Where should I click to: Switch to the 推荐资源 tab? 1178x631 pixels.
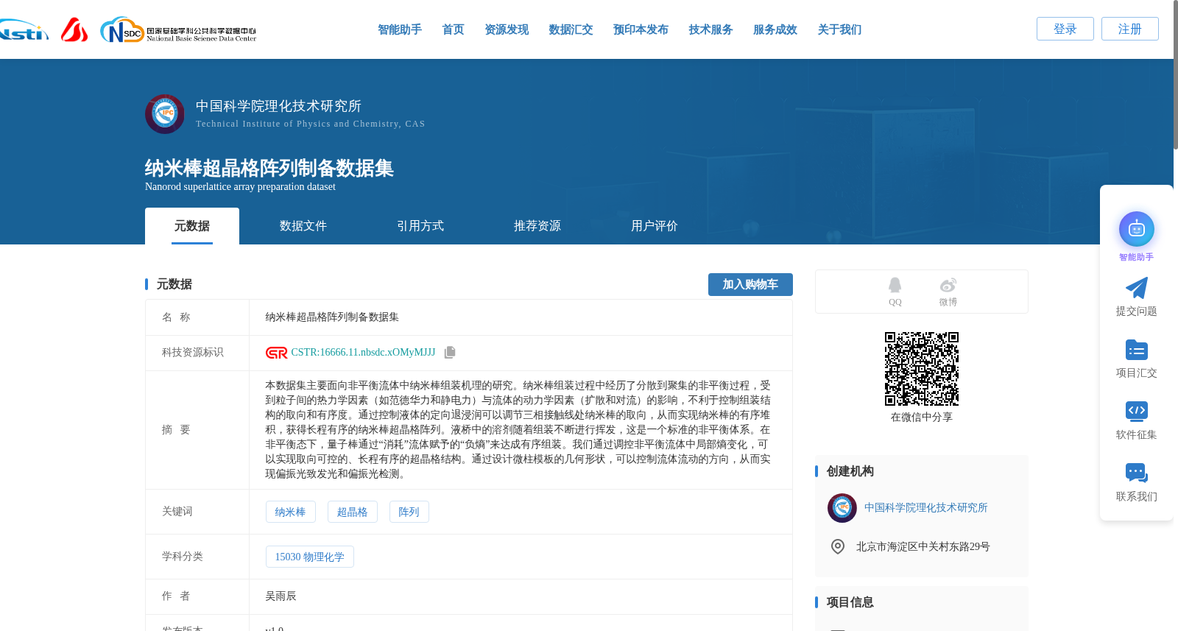click(537, 226)
